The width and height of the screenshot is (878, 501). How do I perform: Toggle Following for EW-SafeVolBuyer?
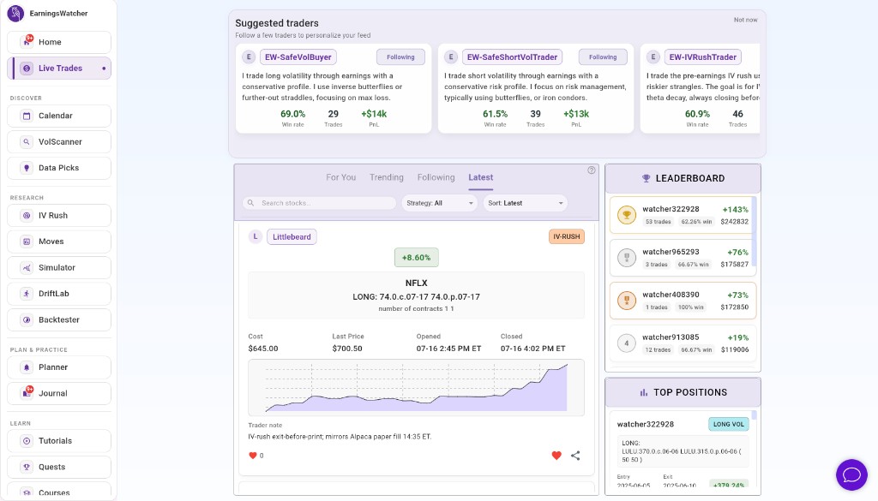[x=400, y=57]
